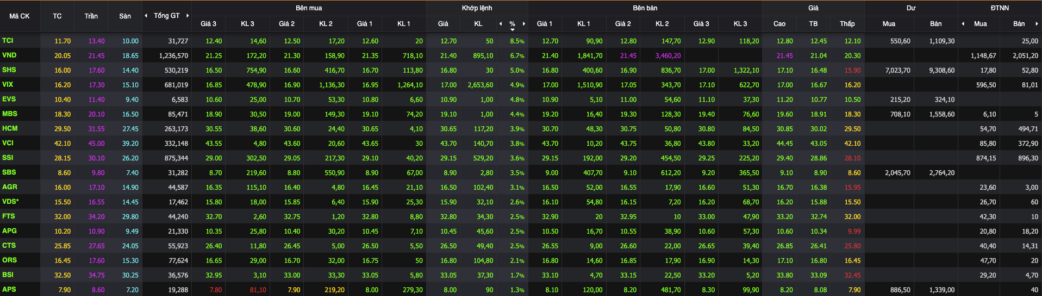The image size is (1042, 296).
Task: Click the TB average price header
Action: (x=813, y=24)
